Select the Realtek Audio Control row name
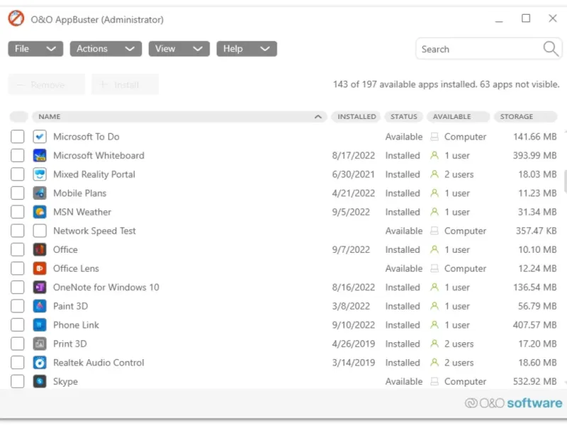The image size is (567, 425). [x=99, y=363]
